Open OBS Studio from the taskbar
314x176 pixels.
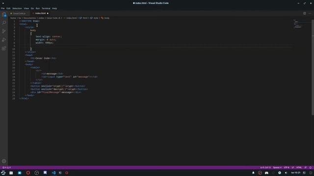pos(36,173)
